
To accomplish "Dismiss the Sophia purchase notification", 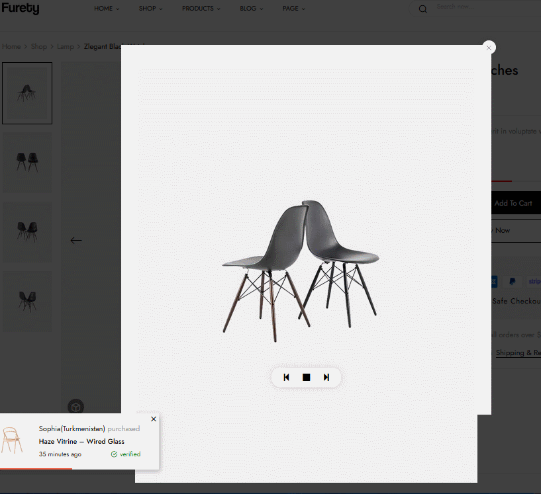I will click(154, 419).
